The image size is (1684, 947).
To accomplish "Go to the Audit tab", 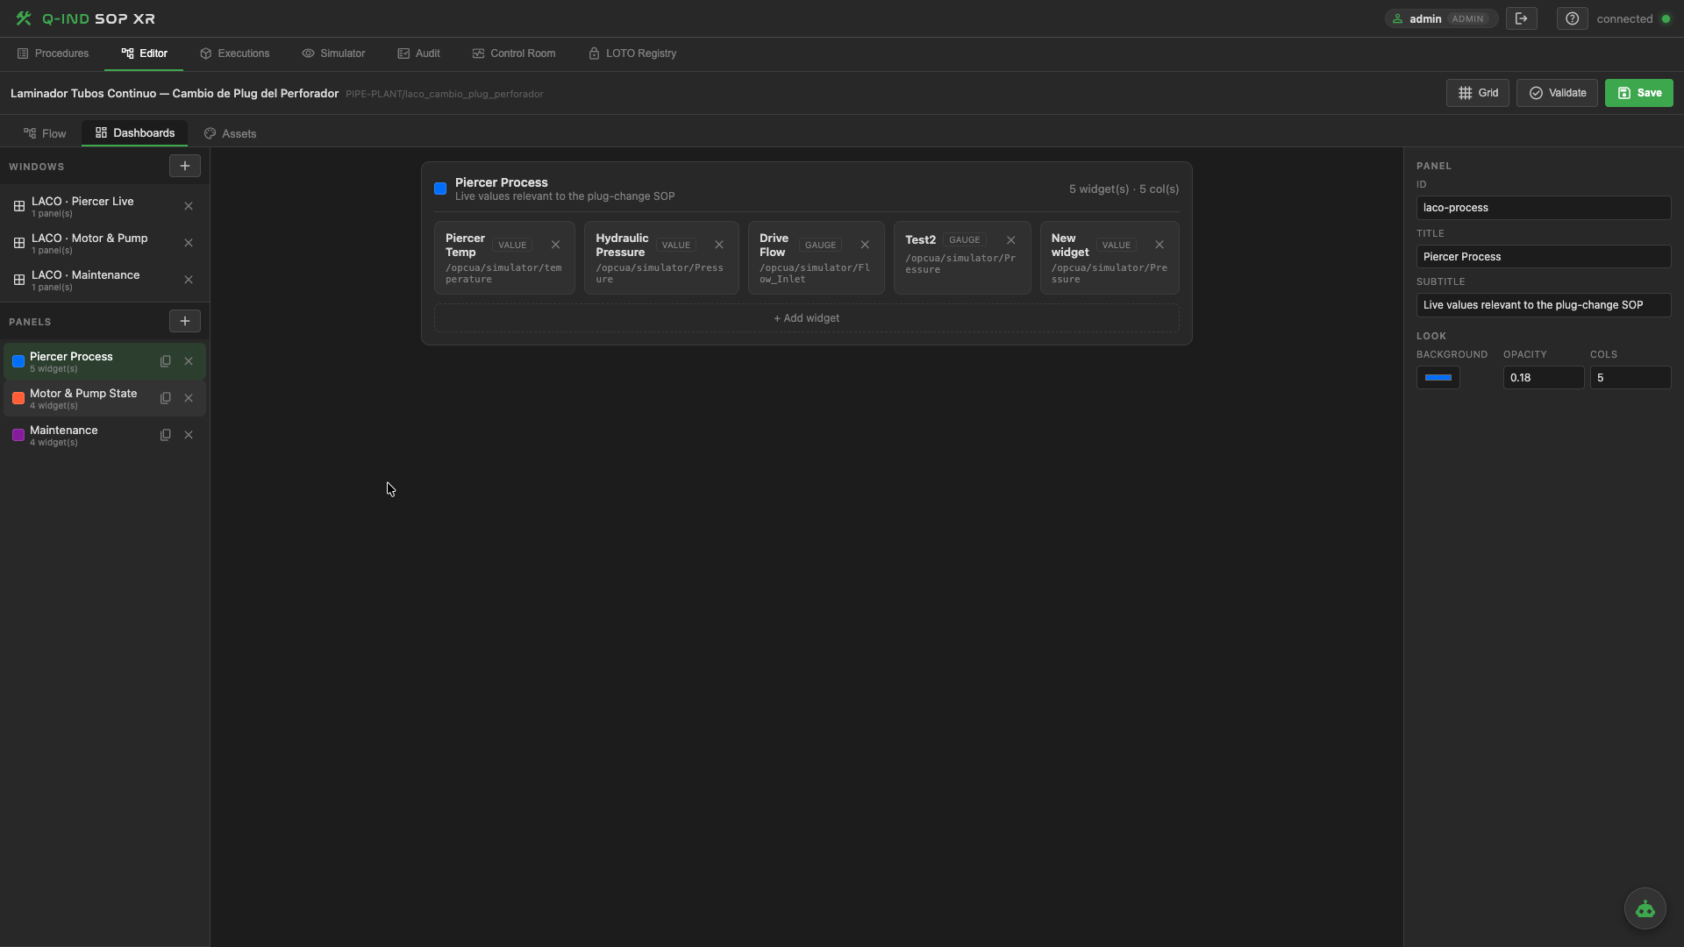I will click(x=418, y=53).
